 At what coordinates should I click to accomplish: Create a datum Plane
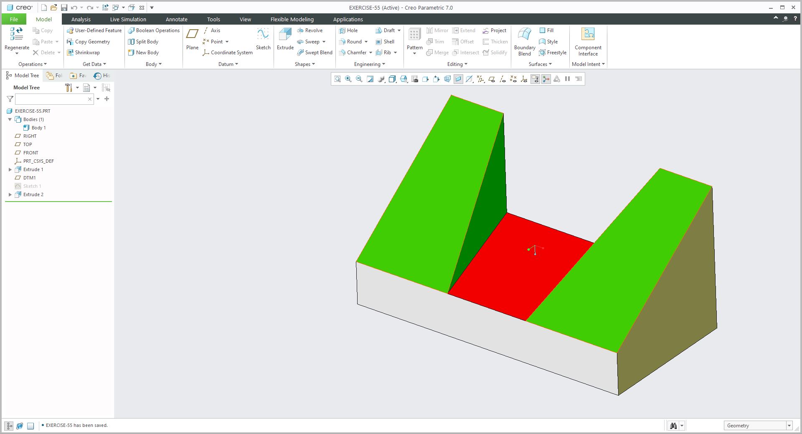tap(192, 39)
